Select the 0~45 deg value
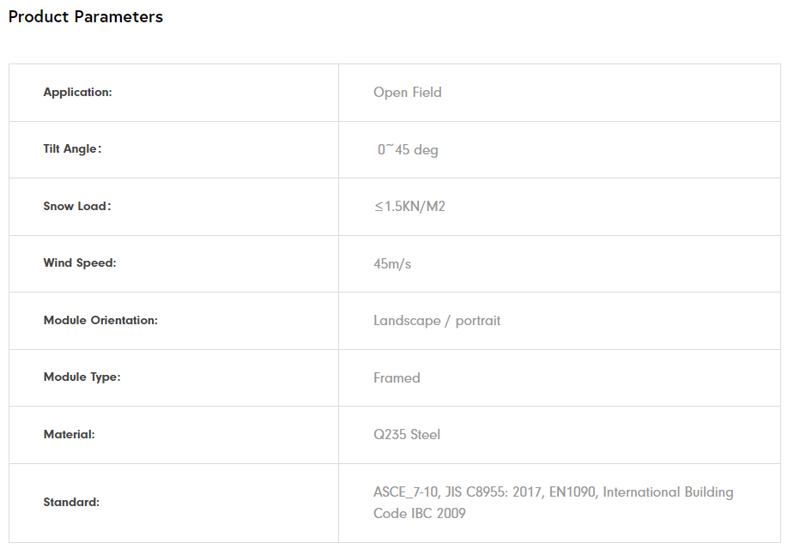The width and height of the screenshot is (788, 555). pos(408,150)
